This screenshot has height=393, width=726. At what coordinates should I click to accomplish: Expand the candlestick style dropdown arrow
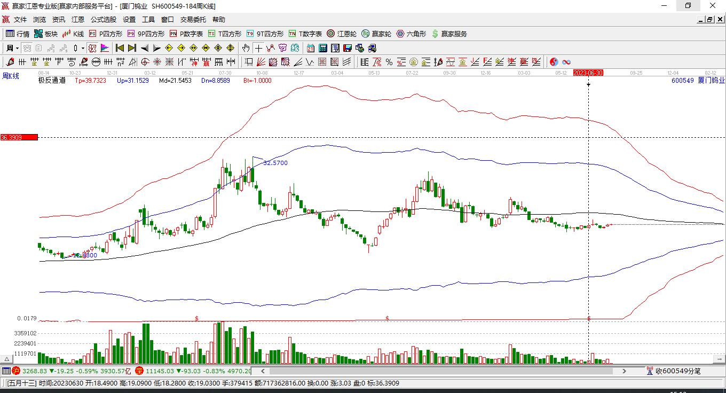click(x=83, y=48)
